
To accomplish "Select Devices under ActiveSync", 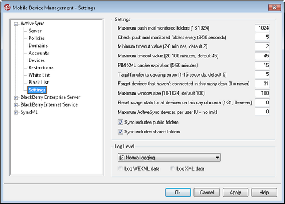I will click(37, 60).
